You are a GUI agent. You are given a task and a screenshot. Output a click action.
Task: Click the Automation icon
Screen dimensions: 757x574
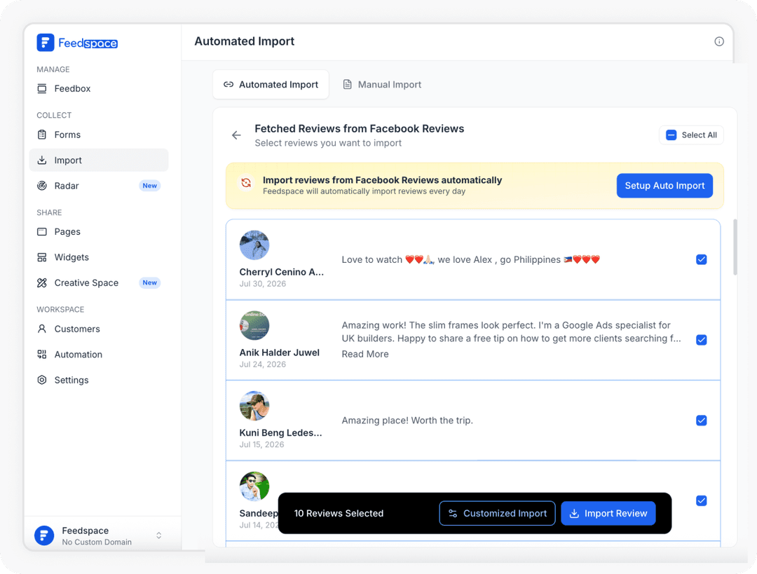(42, 355)
